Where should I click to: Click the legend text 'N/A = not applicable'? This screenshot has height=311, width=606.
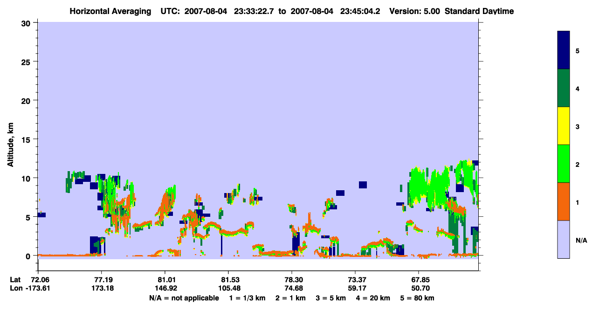click(184, 298)
